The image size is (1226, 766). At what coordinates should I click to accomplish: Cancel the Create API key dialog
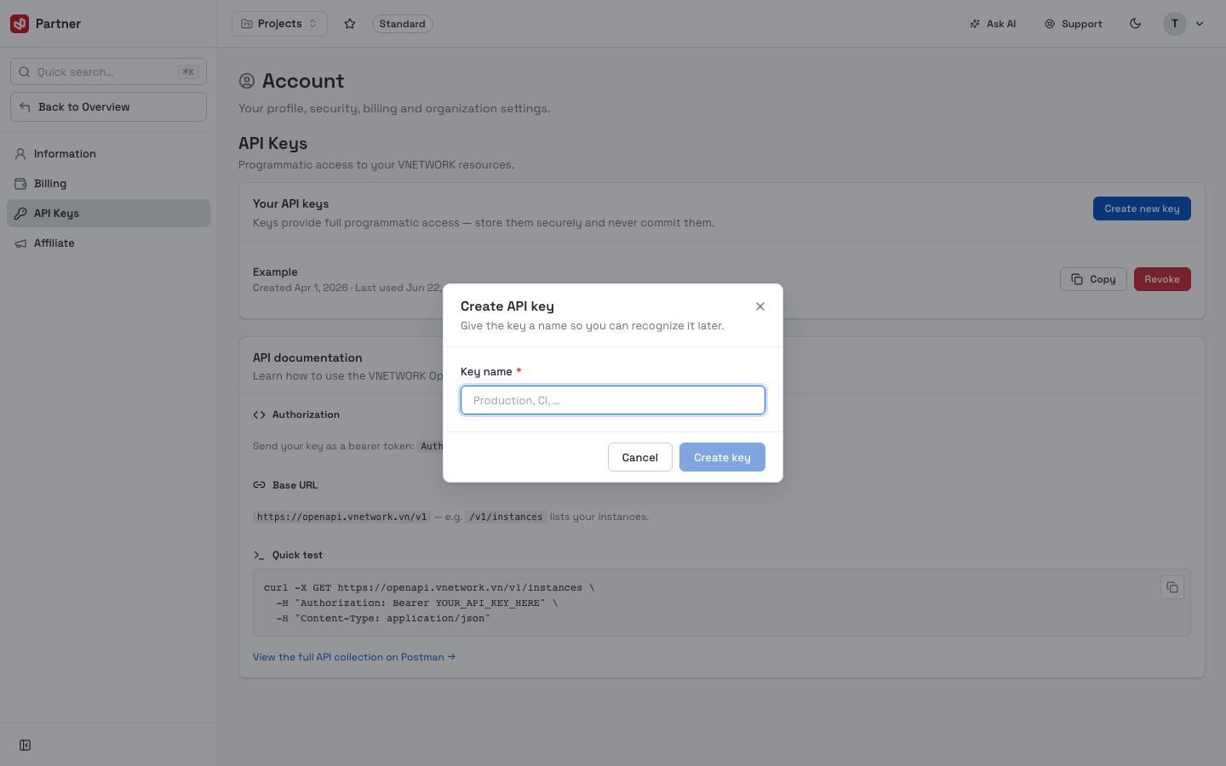(x=640, y=457)
